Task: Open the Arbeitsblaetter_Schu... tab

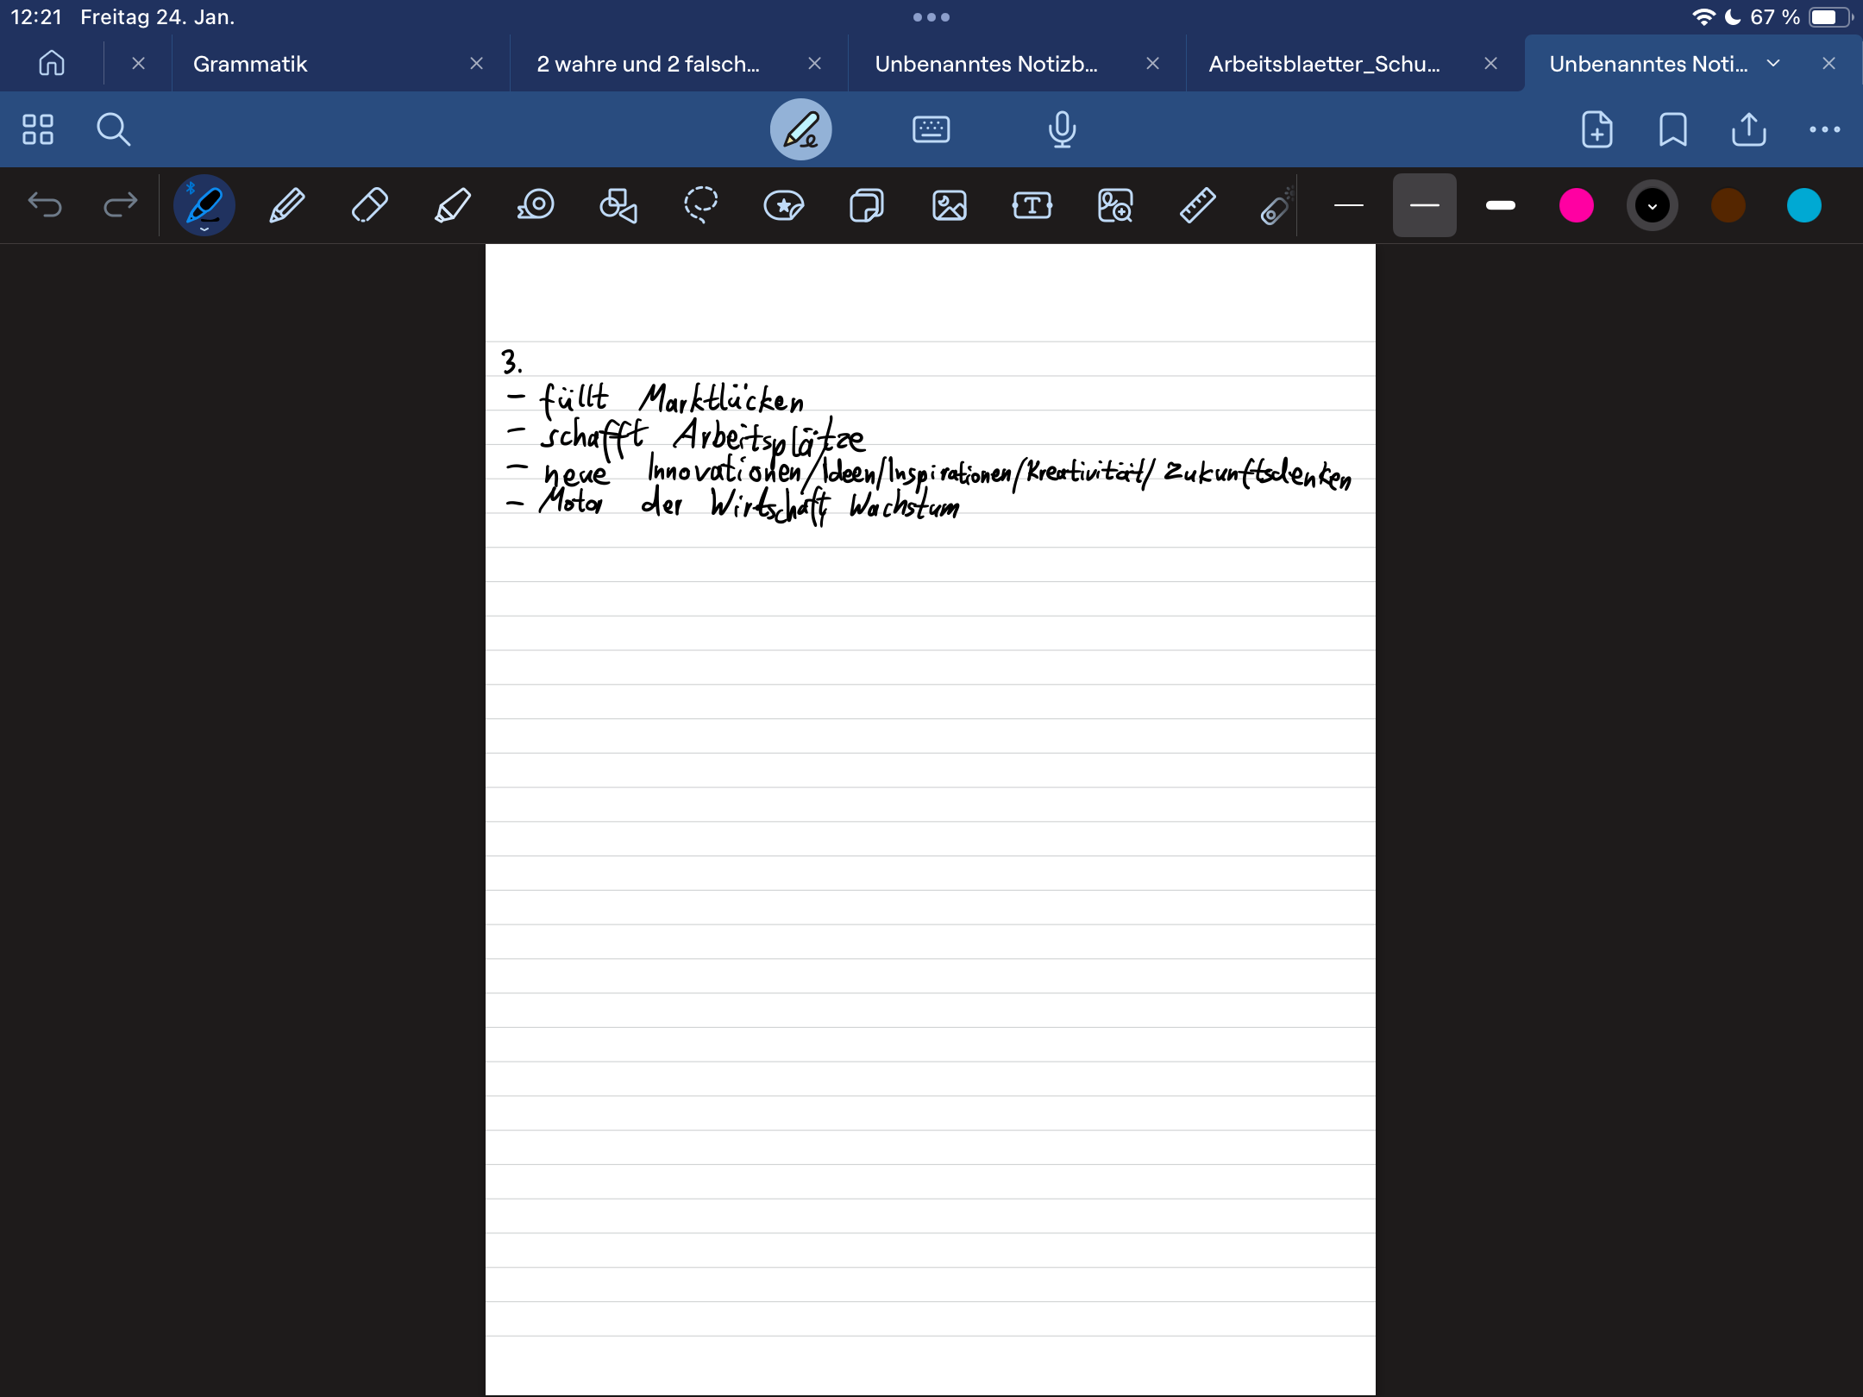Action: pyautogui.click(x=1324, y=64)
